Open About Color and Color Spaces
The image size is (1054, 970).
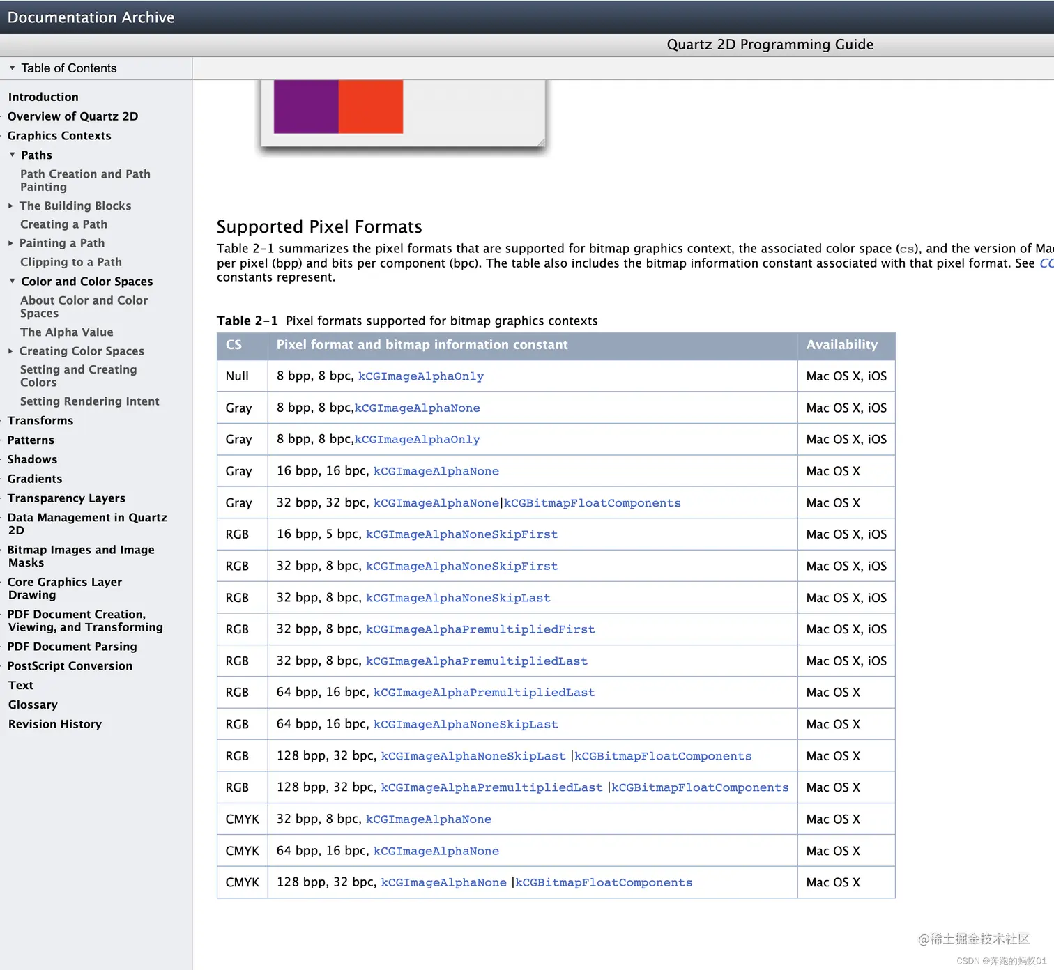[84, 307]
